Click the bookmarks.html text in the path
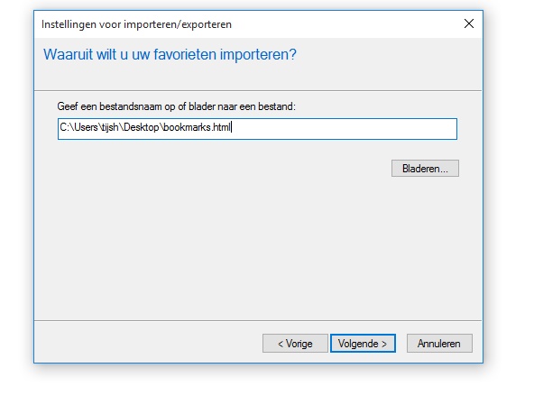Screen dimensions: 534x405 tap(197, 127)
